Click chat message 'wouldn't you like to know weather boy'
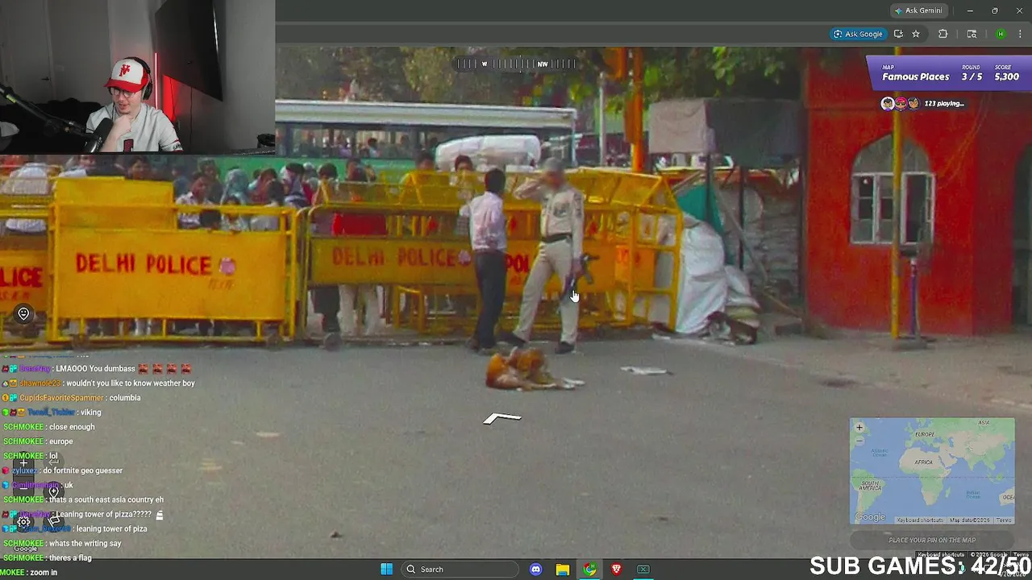The width and height of the screenshot is (1032, 580). [x=131, y=383]
